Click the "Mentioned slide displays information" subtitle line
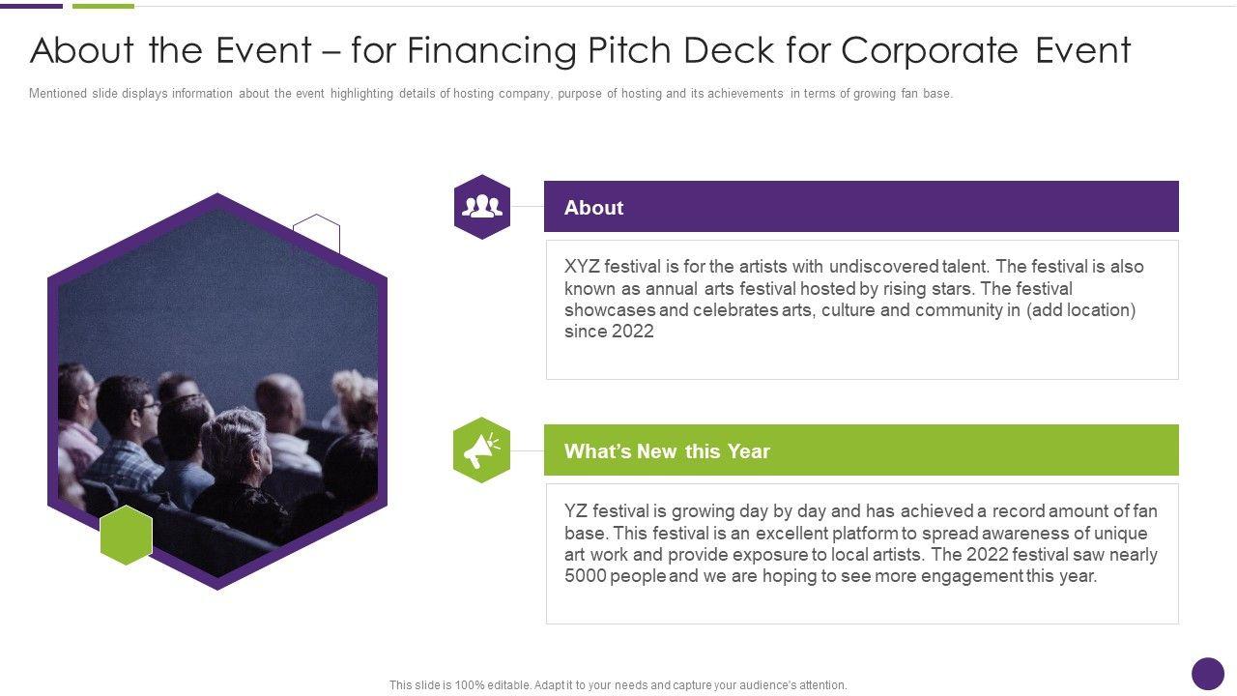This screenshot has width=1237, height=696. point(490,94)
